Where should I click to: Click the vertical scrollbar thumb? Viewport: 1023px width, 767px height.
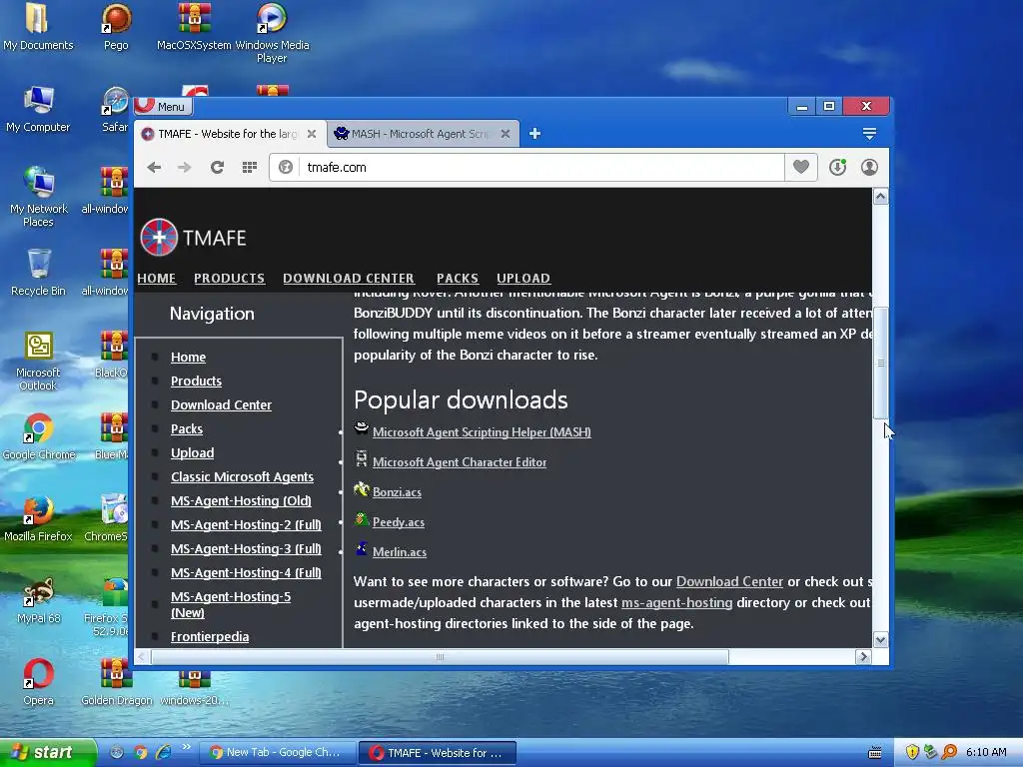(x=880, y=363)
